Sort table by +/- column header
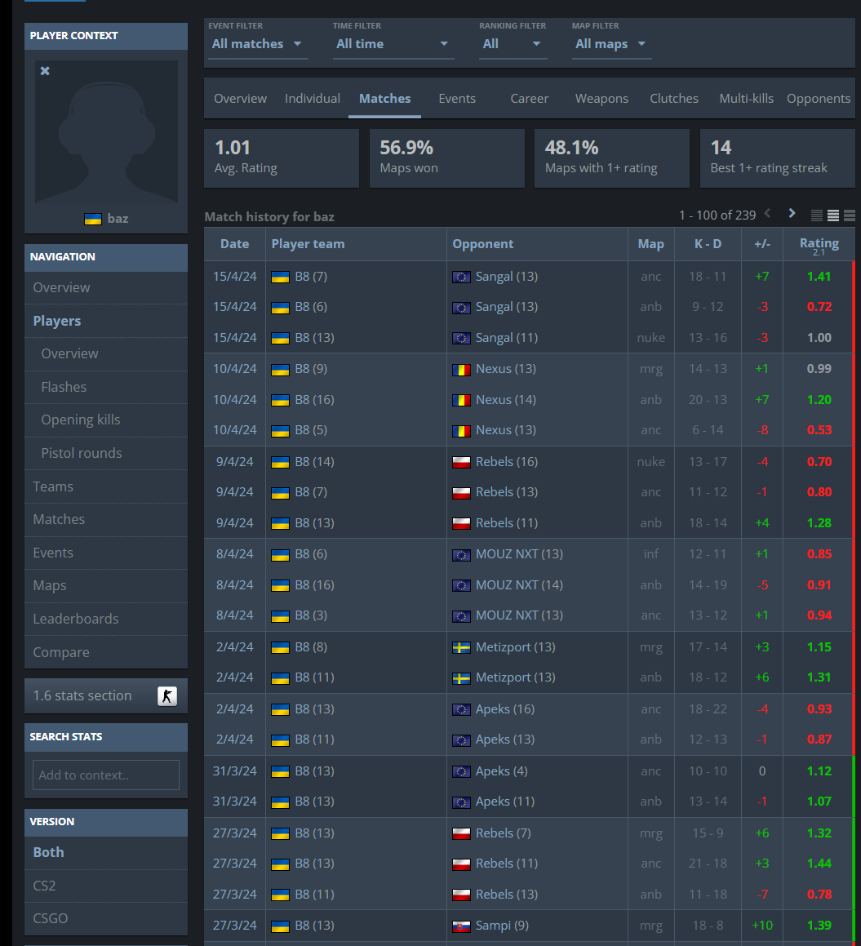Viewport: 861px width, 946px height. pyautogui.click(x=762, y=244)
